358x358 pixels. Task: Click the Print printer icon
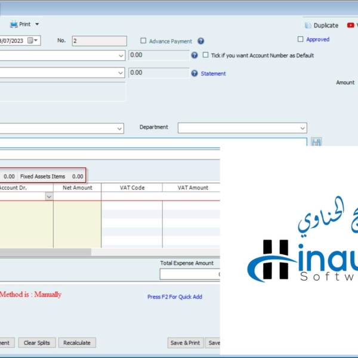coord(13,24)
